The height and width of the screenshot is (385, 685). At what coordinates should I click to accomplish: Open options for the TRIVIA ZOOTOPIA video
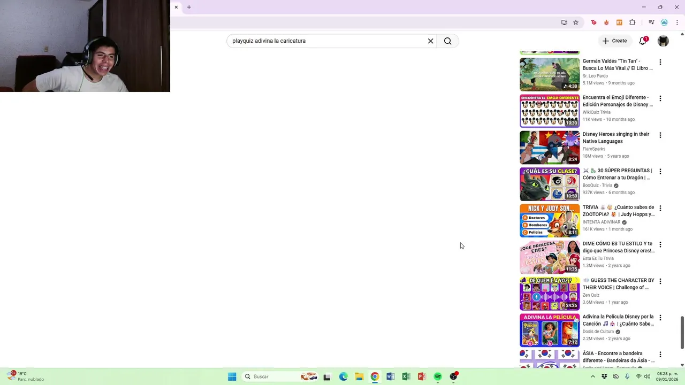click(x=660, y=208)
